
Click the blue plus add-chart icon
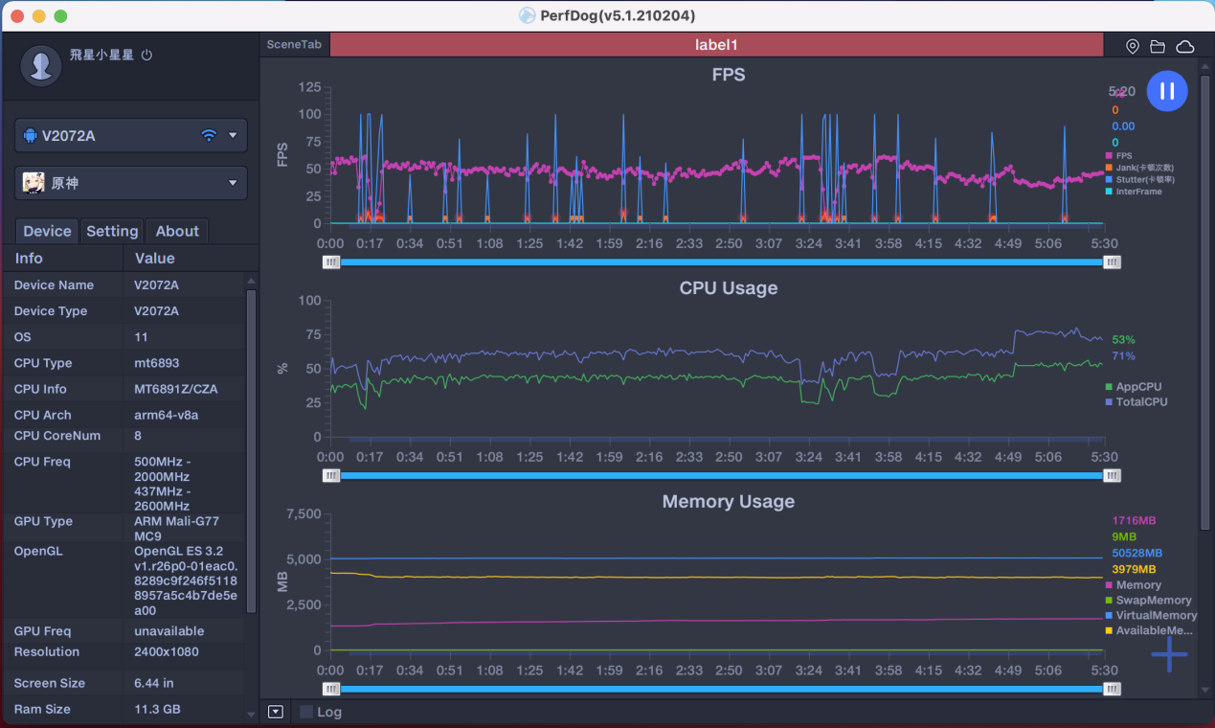1169,654
